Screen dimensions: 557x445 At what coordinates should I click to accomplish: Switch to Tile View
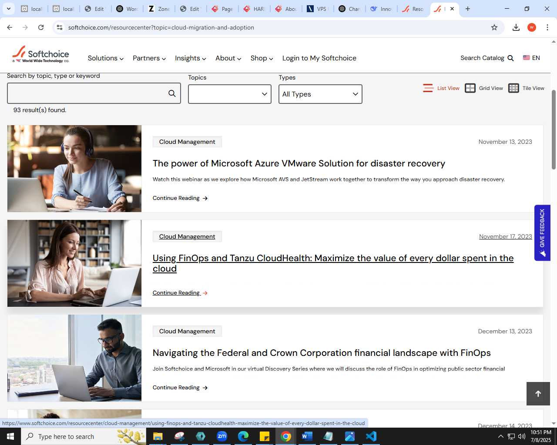click(x=527, y=88)
